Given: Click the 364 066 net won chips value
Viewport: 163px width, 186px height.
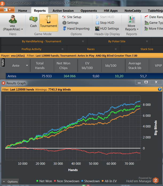Looking at the screenshot, I should click(x=70, y=76).
